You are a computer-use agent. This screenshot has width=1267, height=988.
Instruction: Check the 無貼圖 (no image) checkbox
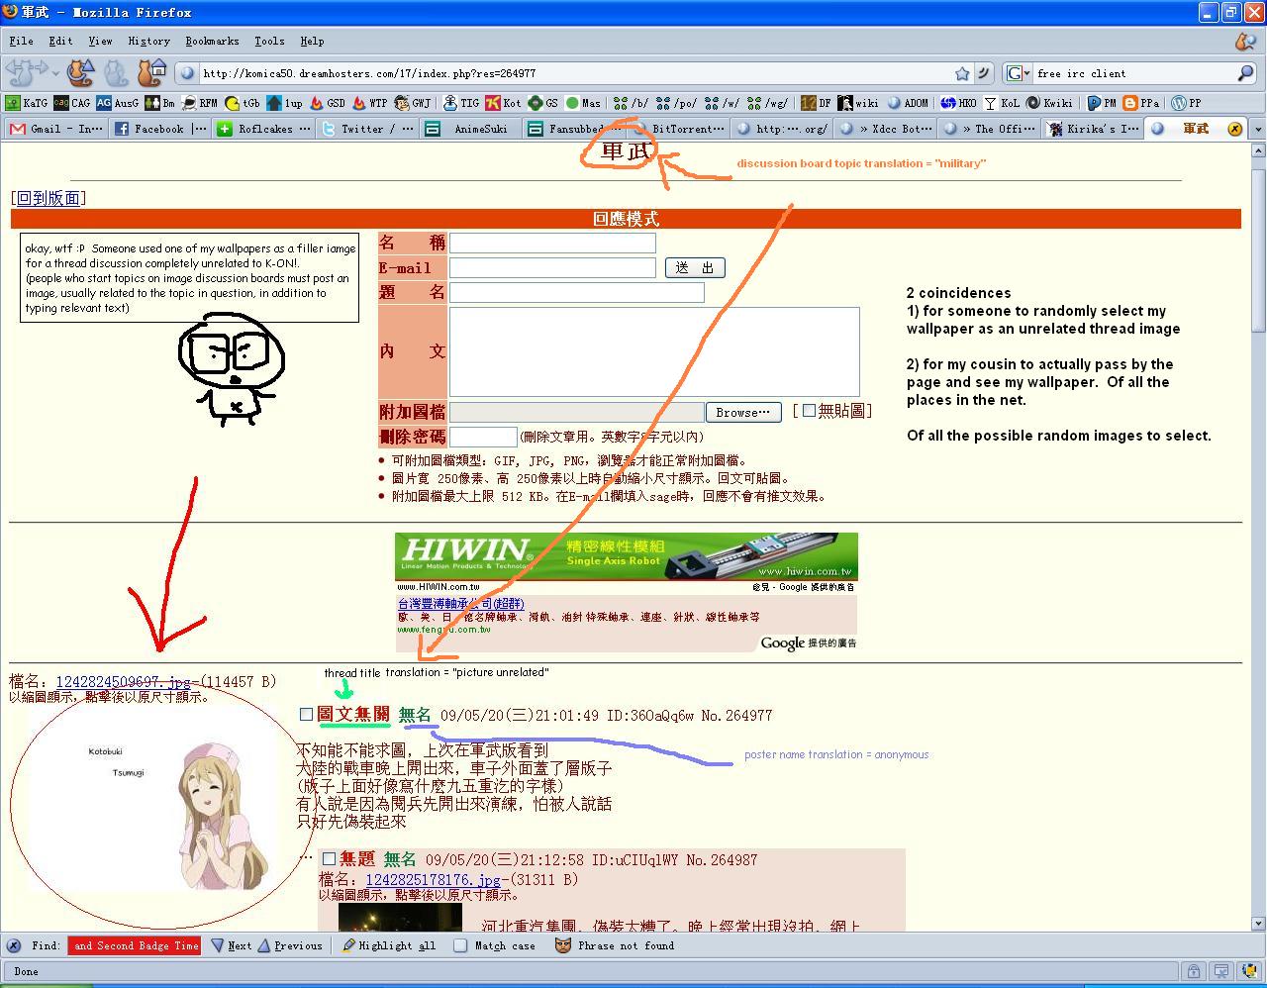point(809,410)
